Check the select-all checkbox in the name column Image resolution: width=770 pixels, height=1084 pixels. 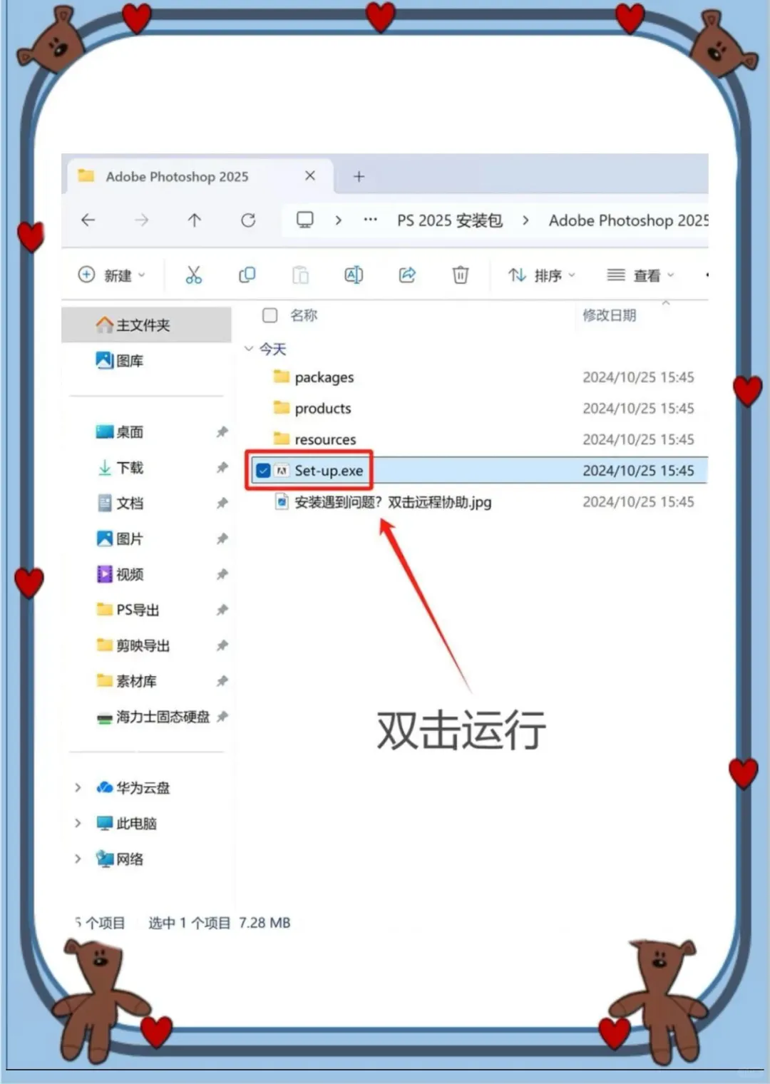click(x=269, y=315)
